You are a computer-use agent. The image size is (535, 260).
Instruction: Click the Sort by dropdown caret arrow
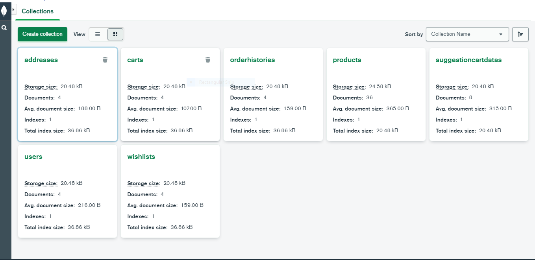(x=501, y=34)
